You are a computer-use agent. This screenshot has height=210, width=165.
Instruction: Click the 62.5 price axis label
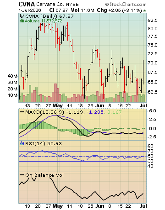pyautogui.click(x=153, y=92)
